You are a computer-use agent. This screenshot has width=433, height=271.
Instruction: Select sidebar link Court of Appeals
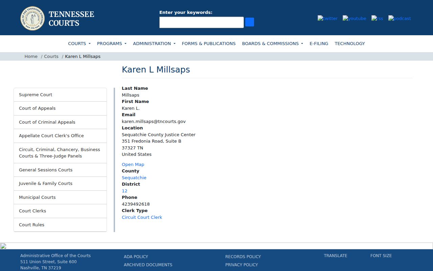pyautogui.click(x=60, y=108)
